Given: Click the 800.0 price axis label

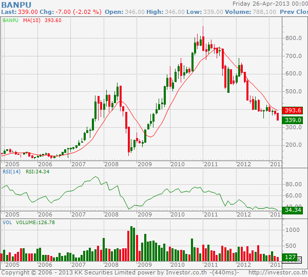Looking at the screenshot, I should pyautogui.click(x=293, y=38).
